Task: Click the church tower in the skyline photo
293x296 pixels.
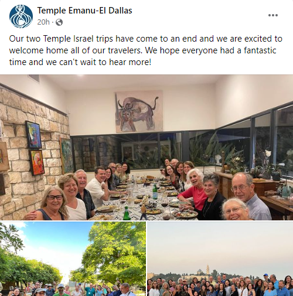Action: [x=207, y=270]
